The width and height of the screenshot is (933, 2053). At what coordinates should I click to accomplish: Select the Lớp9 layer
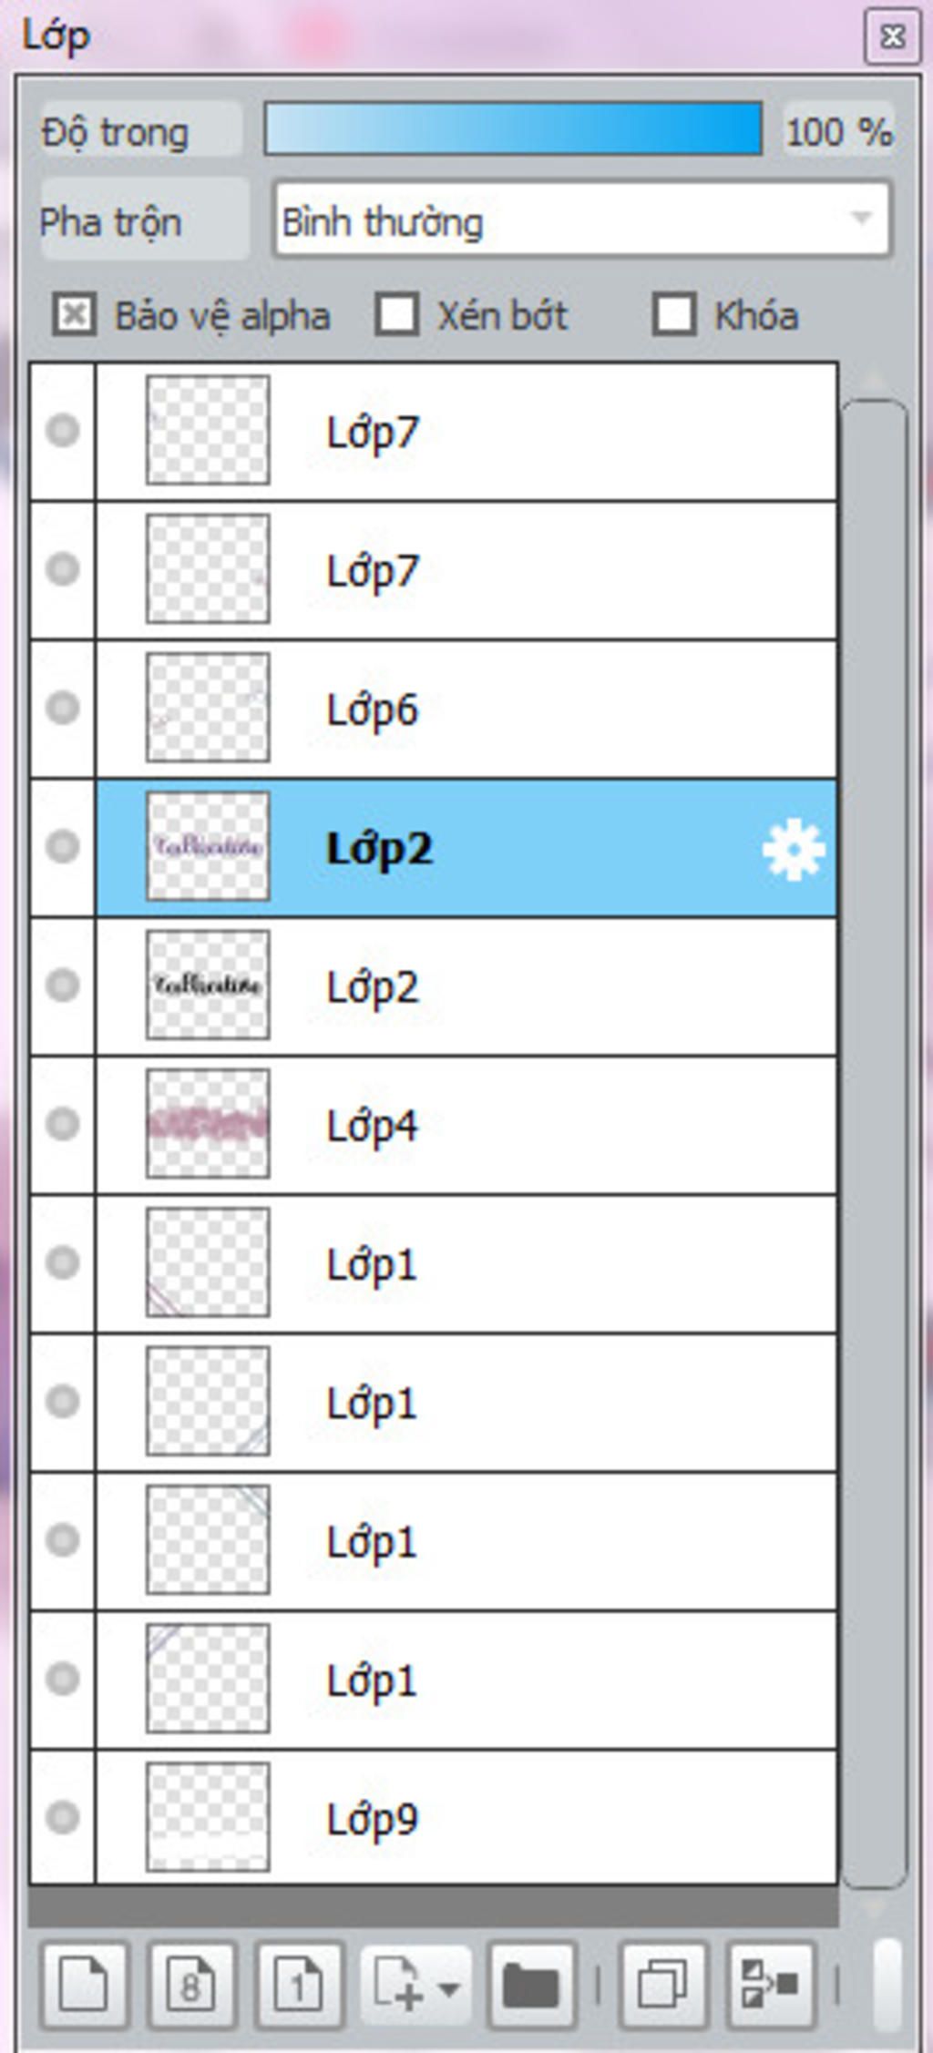tap(466, 1817)
